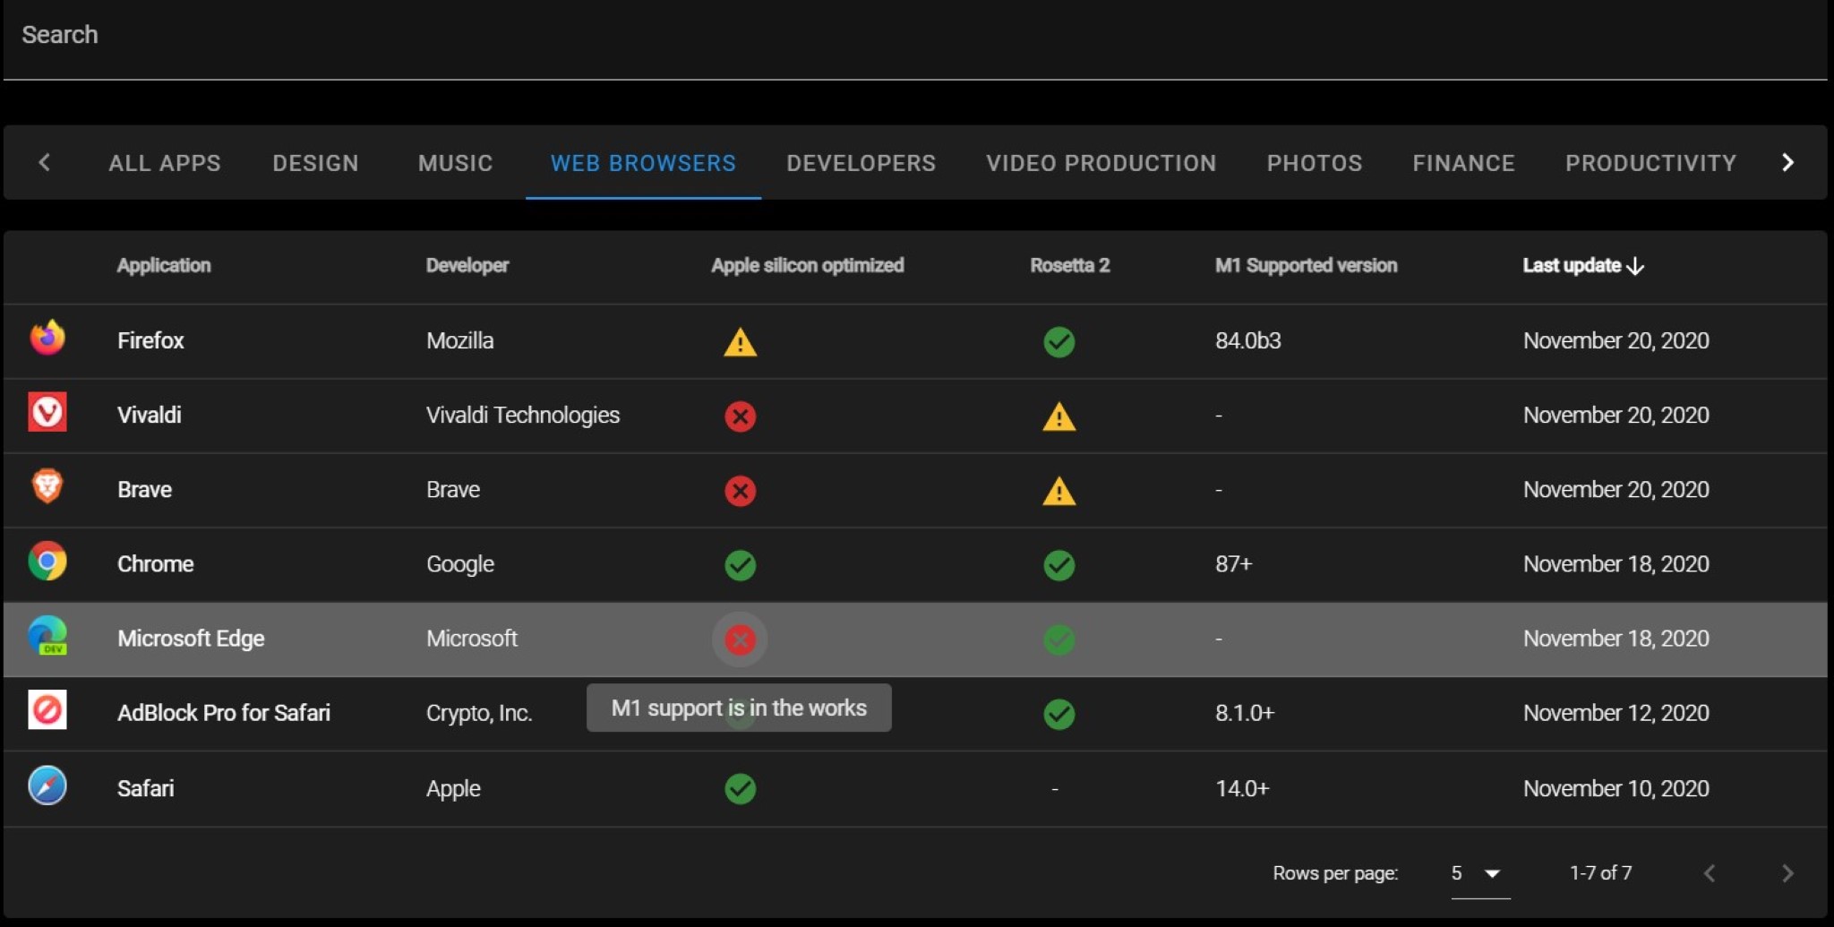Click the Brave application name
Image resolution: width=1834 pixels, height=927 pixels.
coord(144,489)
